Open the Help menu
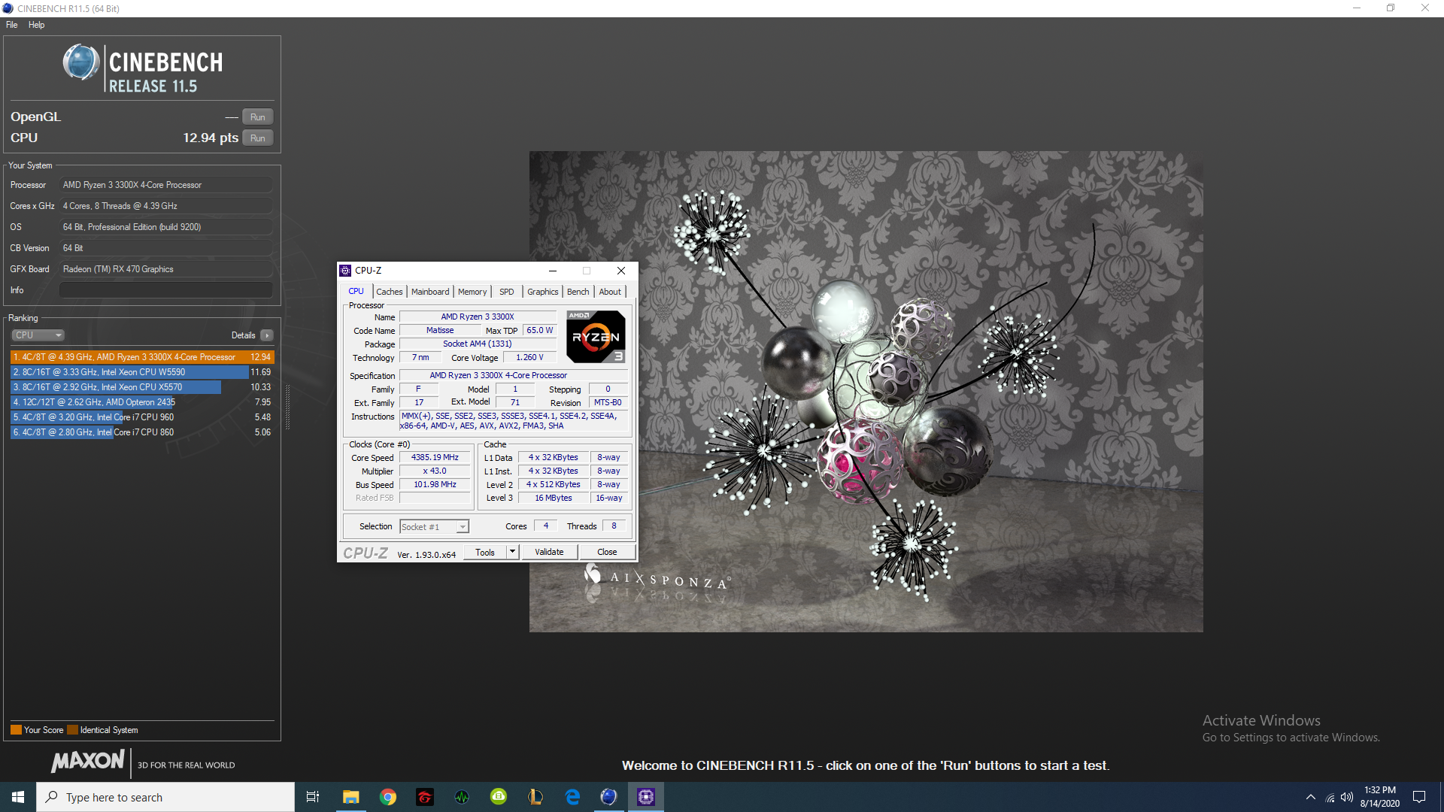This screenshot has height=812, width=1444. [36, 25]
